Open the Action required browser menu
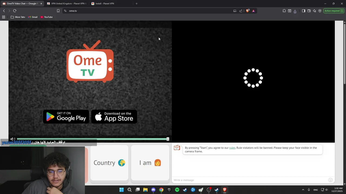Screen dimensions: 346x194 click(x=334, y=11)
